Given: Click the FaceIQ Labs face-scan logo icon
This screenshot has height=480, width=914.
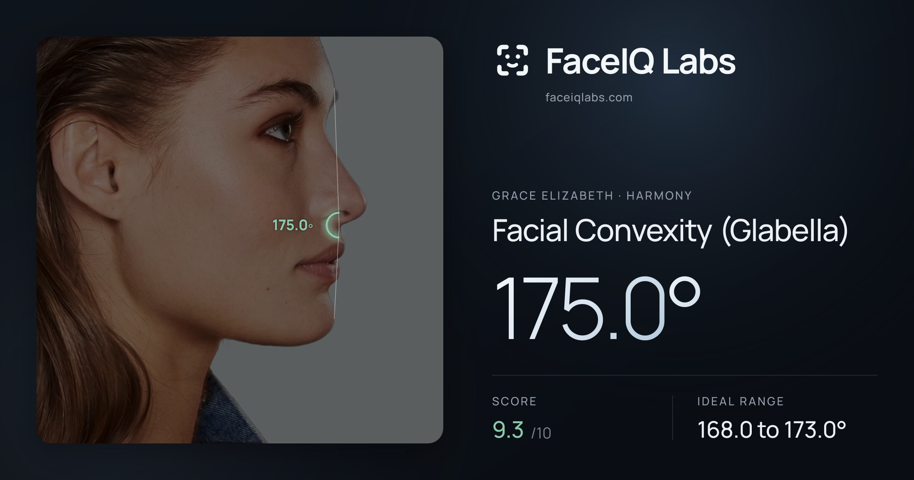Looking at the screenshot, I should click(x=512, y=60).
